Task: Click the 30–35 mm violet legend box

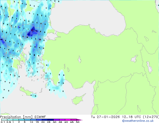Action: 56,120
